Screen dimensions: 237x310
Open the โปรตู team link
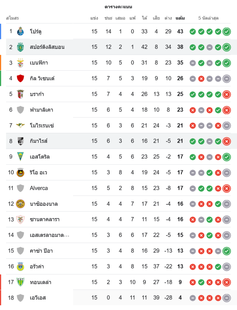pos(36,31)
